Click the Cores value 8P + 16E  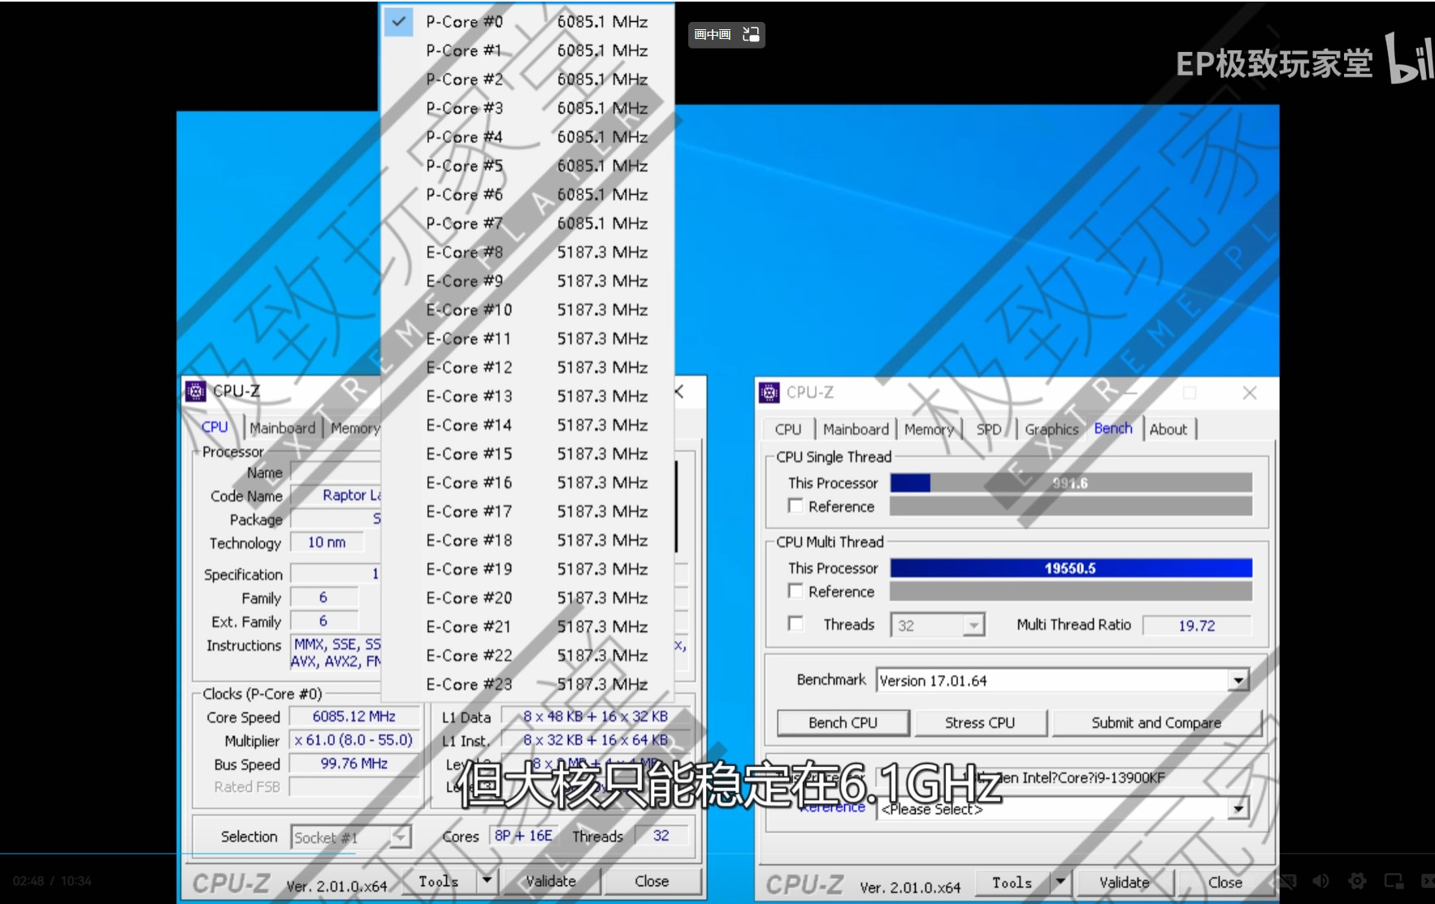click(523, 836)
